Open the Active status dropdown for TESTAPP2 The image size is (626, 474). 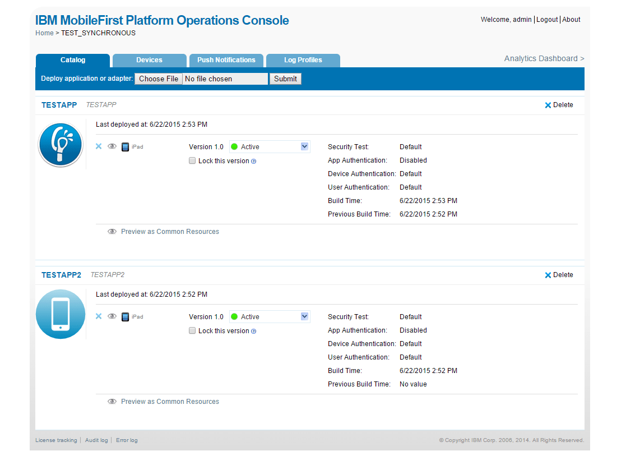pos(269,316)
